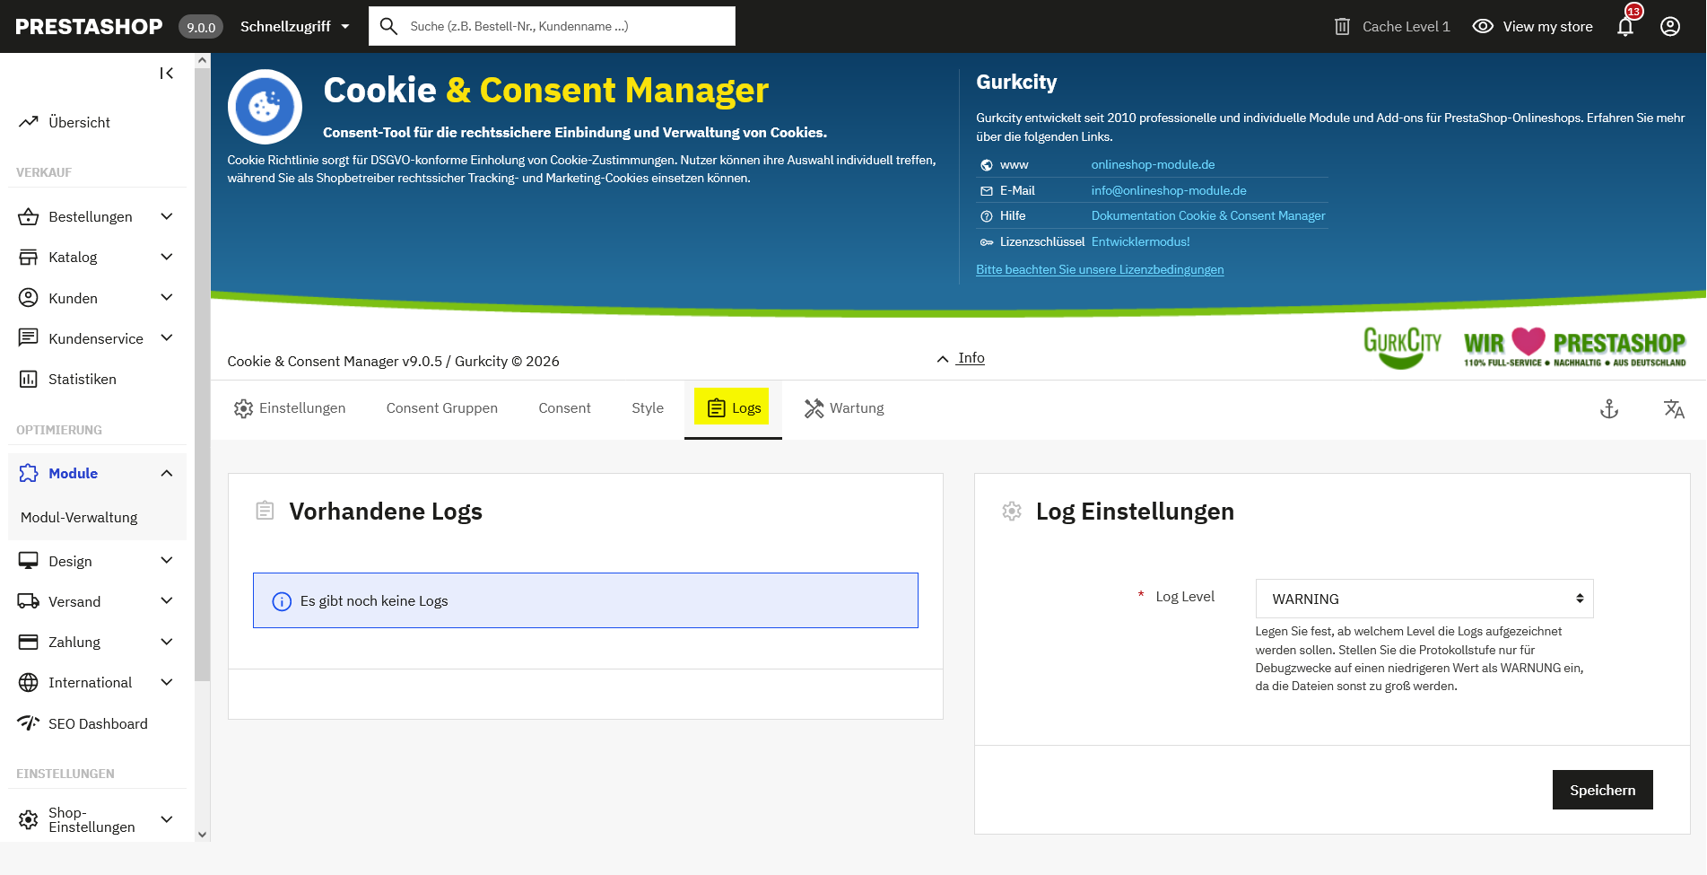1707x875 pixels.
Task: Click in the search input field
Action: (x=565, y=26)
